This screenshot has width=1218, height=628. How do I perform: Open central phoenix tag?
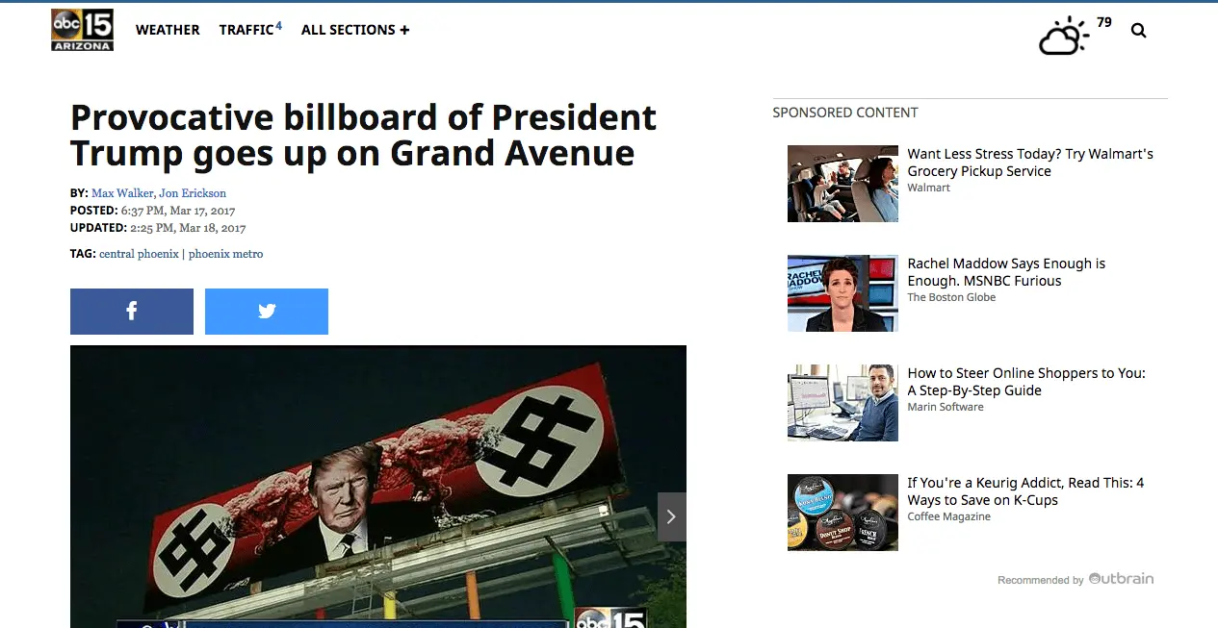pyautogui.click(x=139, y=254)
